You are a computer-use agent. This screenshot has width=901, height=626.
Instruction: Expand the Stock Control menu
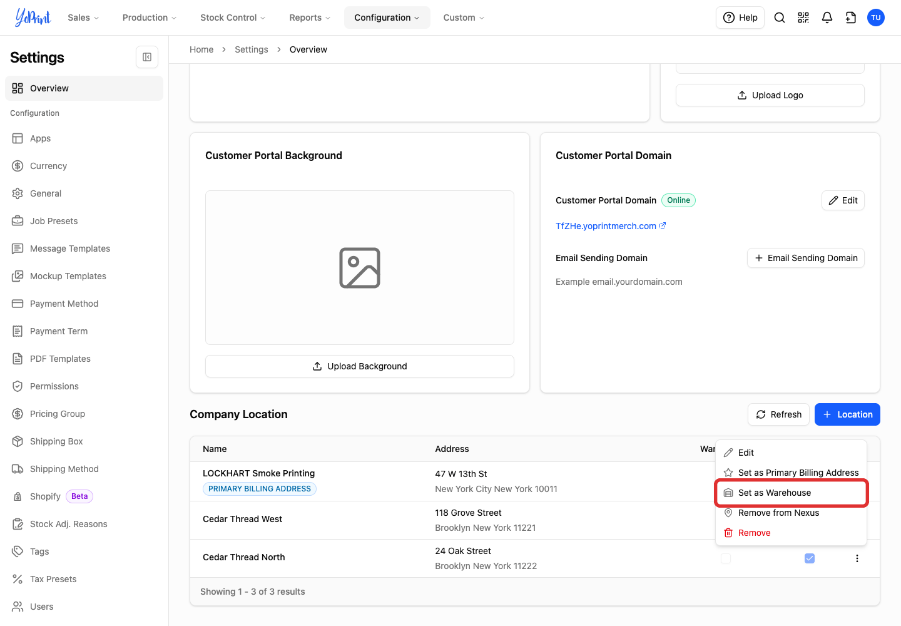click(x=233, y=18)
